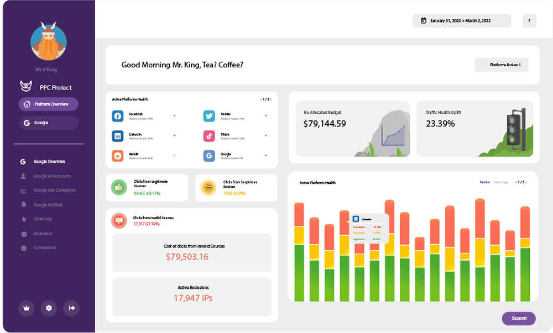Go to next page of the bar chart
553x333 pixels.
point(526,182)
